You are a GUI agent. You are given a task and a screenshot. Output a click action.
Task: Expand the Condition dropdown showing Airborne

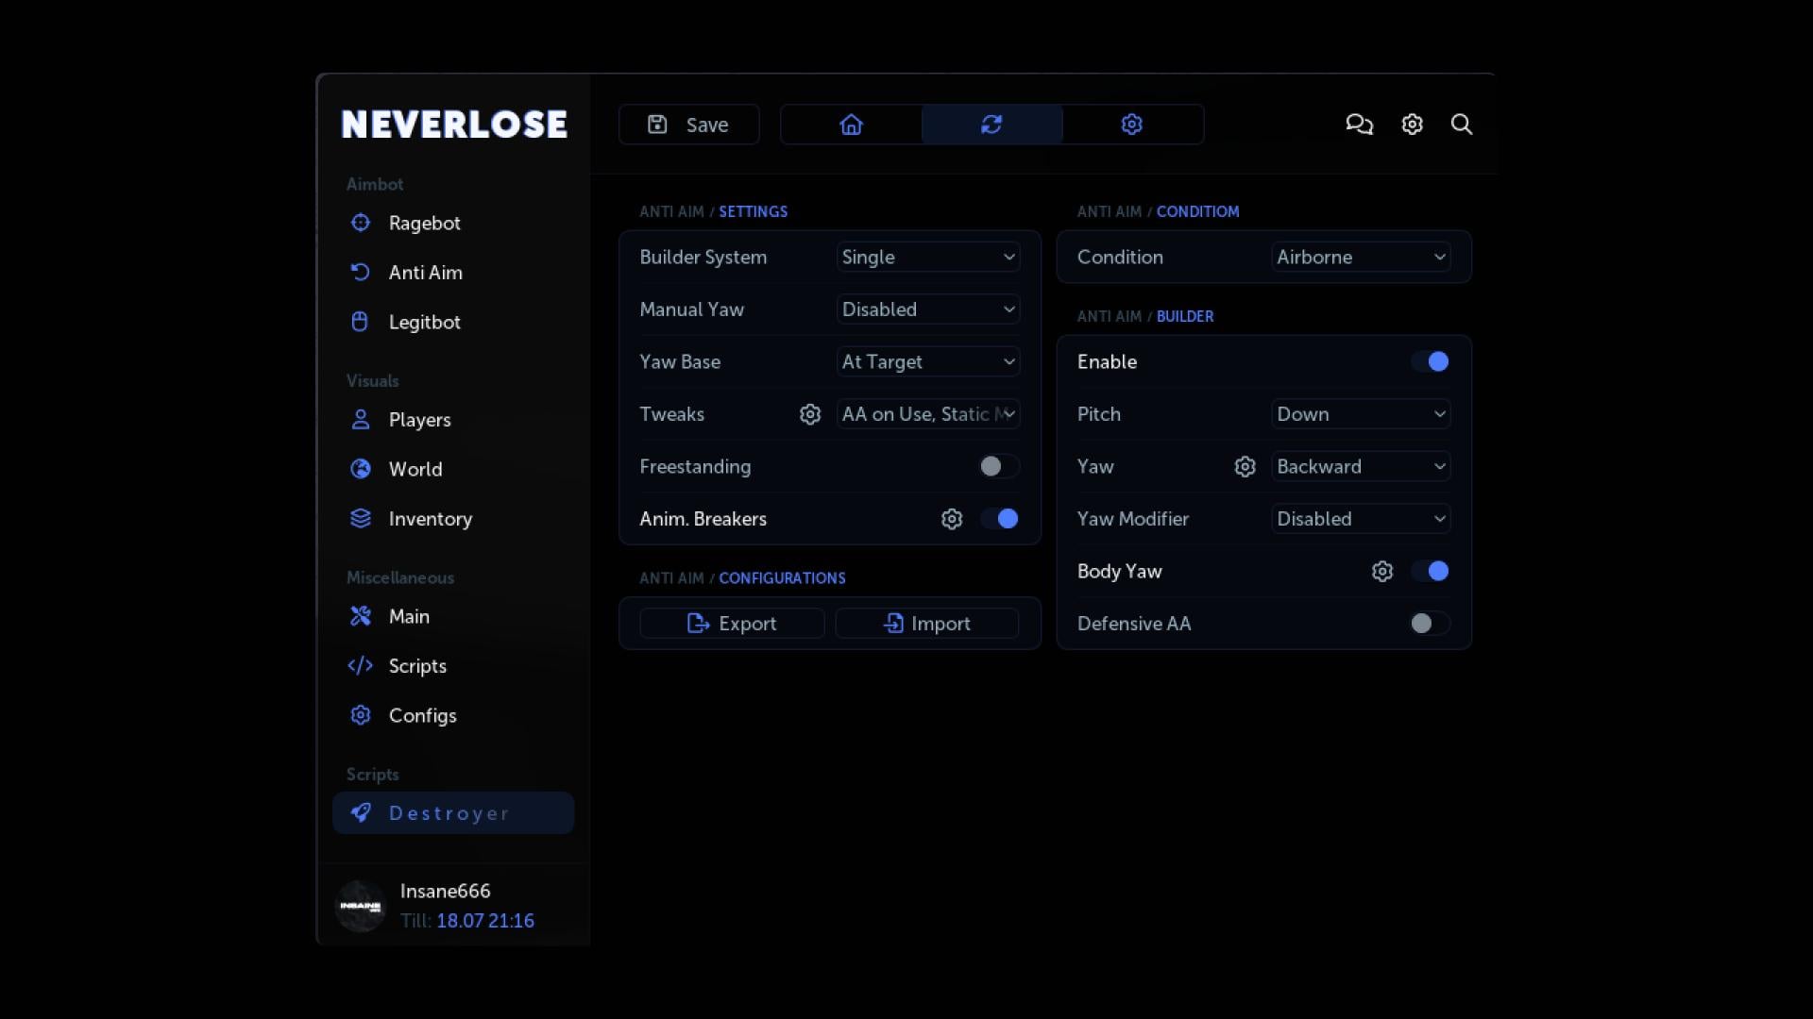(1360, 257)
